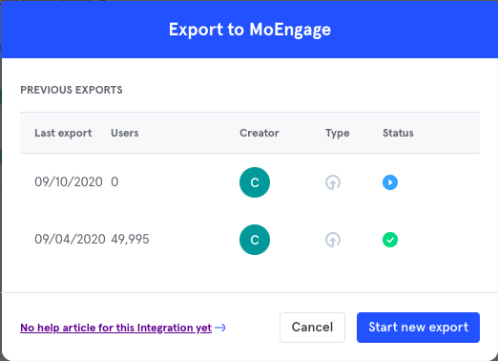The width and height of the screenshot is (498, 361).
Task: Click creator avatar C on the 09/10/2020 row
Action: [255, 182]
